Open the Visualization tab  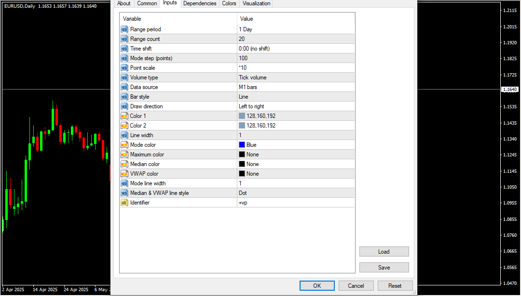[x=257, y=3]
